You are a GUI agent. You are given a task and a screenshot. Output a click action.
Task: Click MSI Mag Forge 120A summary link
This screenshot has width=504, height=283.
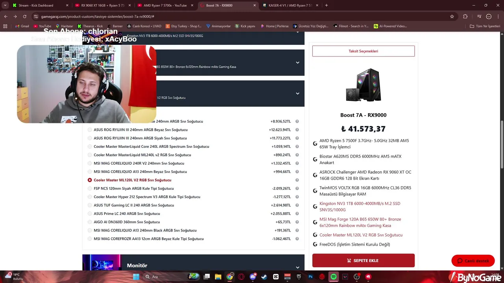[x=360, y=222]
